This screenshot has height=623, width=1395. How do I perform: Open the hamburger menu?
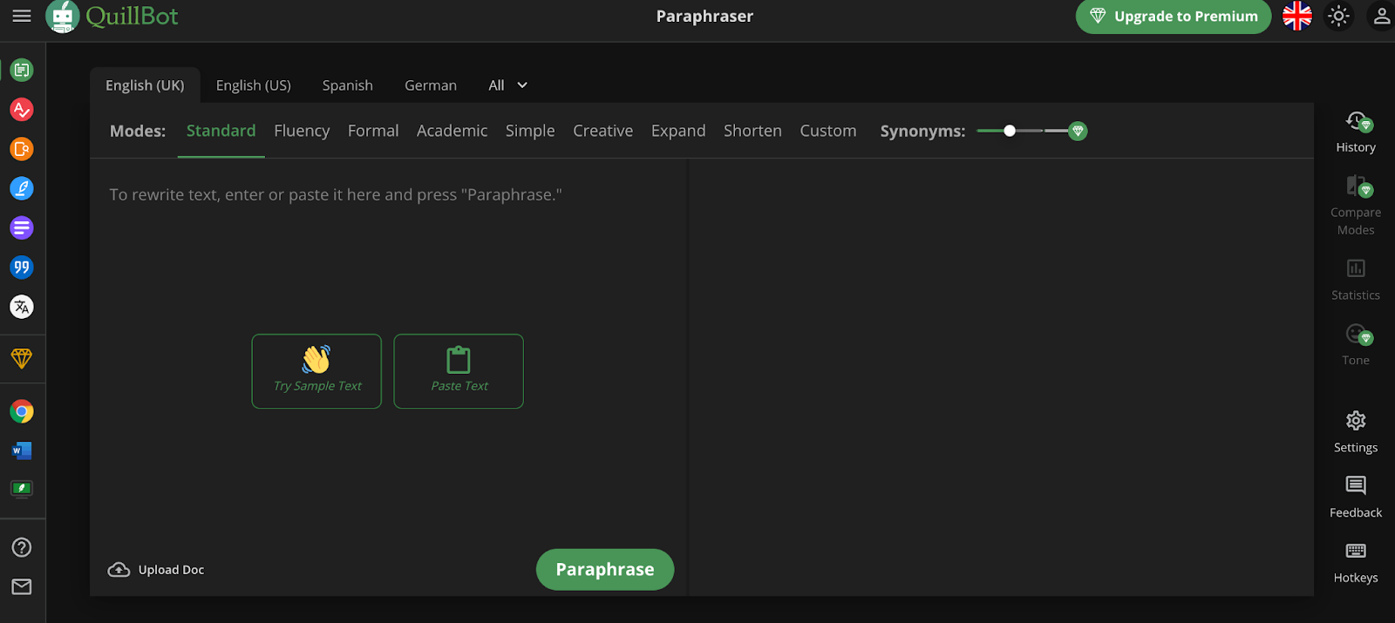click(x=22, y=16)
